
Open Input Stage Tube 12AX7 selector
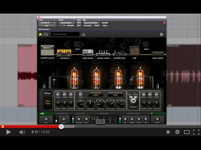96,95
